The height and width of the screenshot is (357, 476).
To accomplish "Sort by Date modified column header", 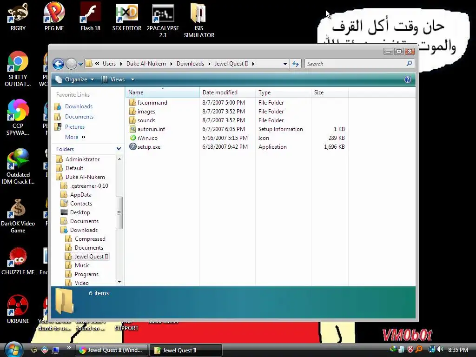I will coord(227,93).
